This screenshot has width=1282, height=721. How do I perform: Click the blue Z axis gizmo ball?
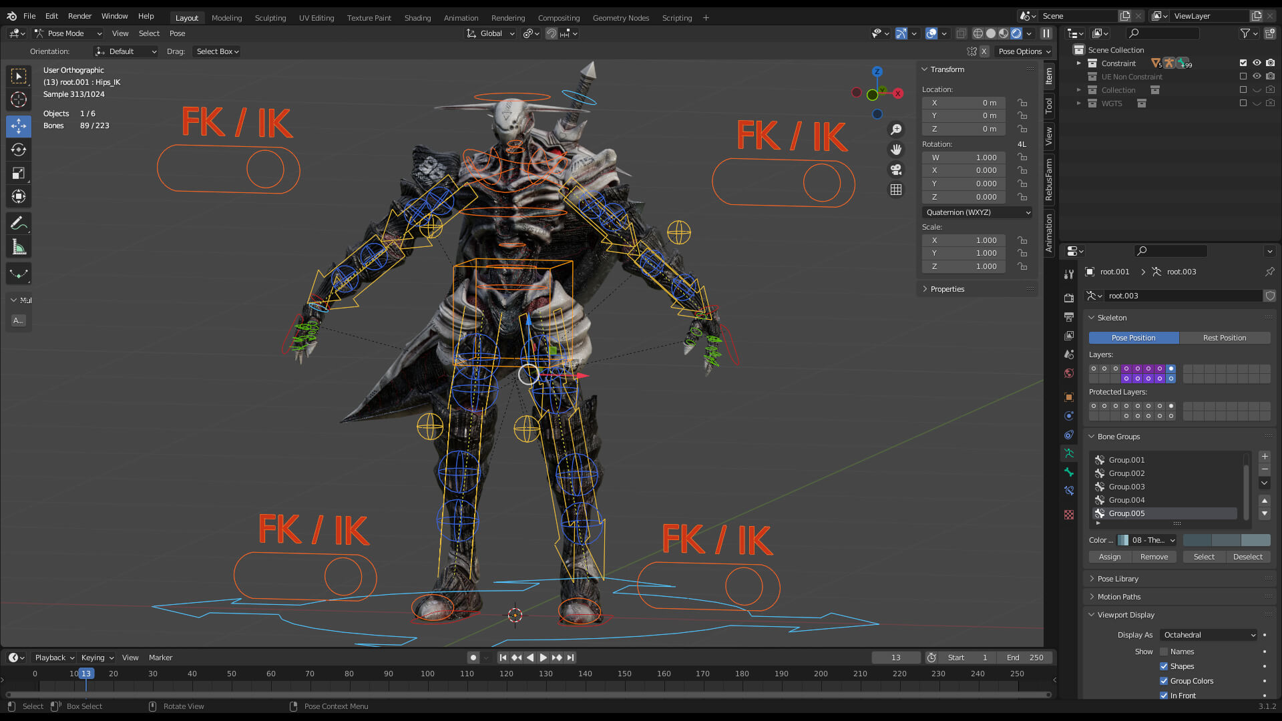(x=877, y=71)
